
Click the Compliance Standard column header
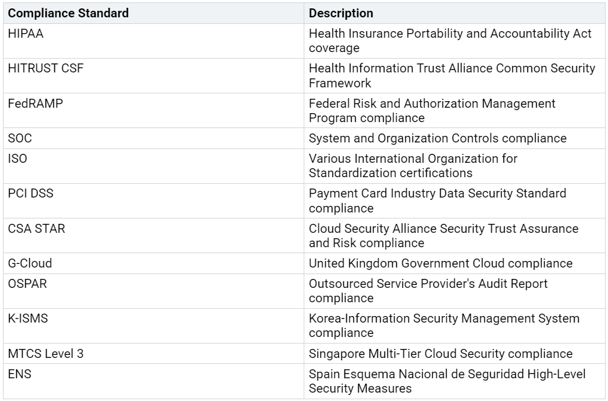click(154, 13)
